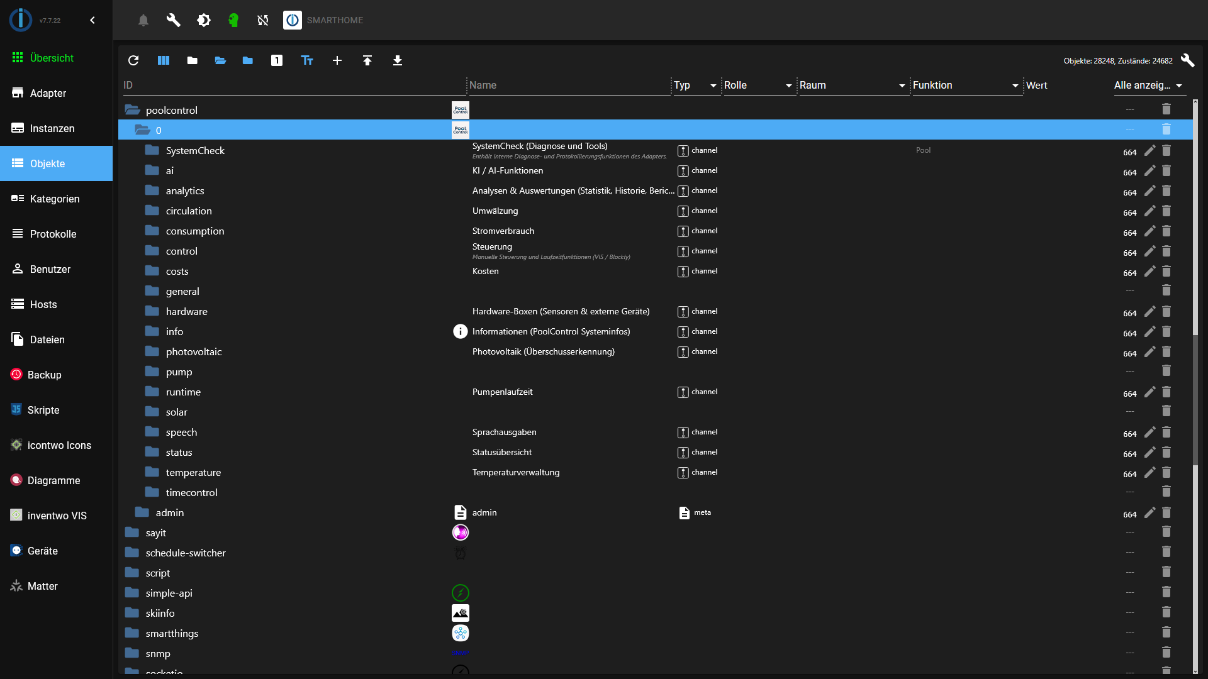
Task: Toggle dark/light theme via moon icon
Action: 203,20
